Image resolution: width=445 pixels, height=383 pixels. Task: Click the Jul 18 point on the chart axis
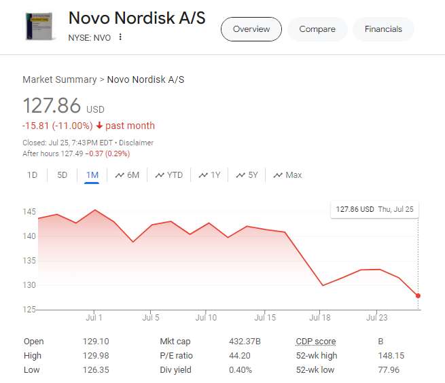pyautogui.click(x=320, y=317)
